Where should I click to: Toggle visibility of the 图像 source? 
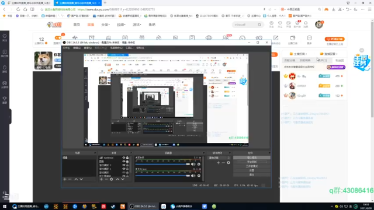pos(123,162)
